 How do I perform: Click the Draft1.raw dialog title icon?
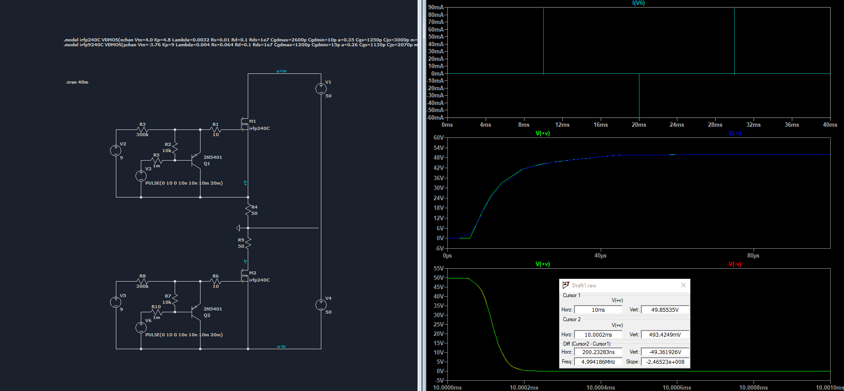(566, 285)
